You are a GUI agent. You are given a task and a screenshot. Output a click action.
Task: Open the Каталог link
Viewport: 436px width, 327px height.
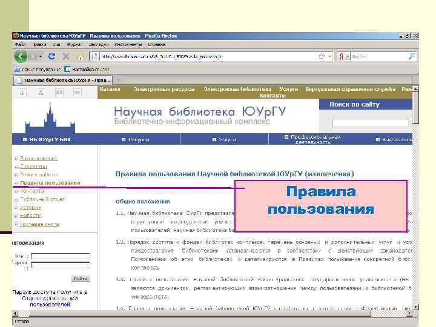[110, 89]
